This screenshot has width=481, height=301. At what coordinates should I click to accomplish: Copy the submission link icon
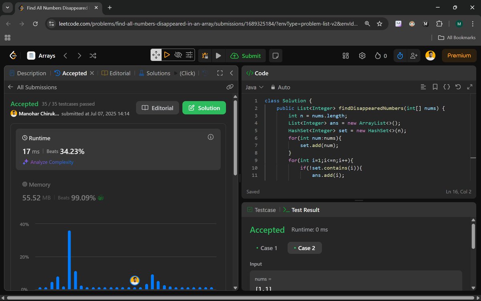pyautogui.click(x=230, y=87)
